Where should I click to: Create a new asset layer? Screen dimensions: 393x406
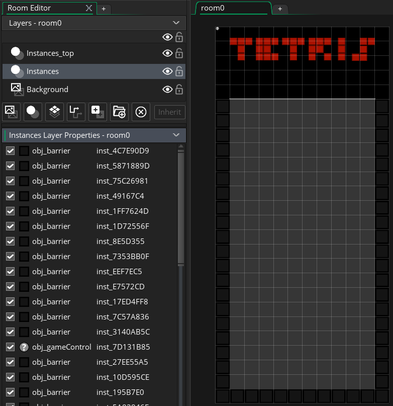[97, 112]
